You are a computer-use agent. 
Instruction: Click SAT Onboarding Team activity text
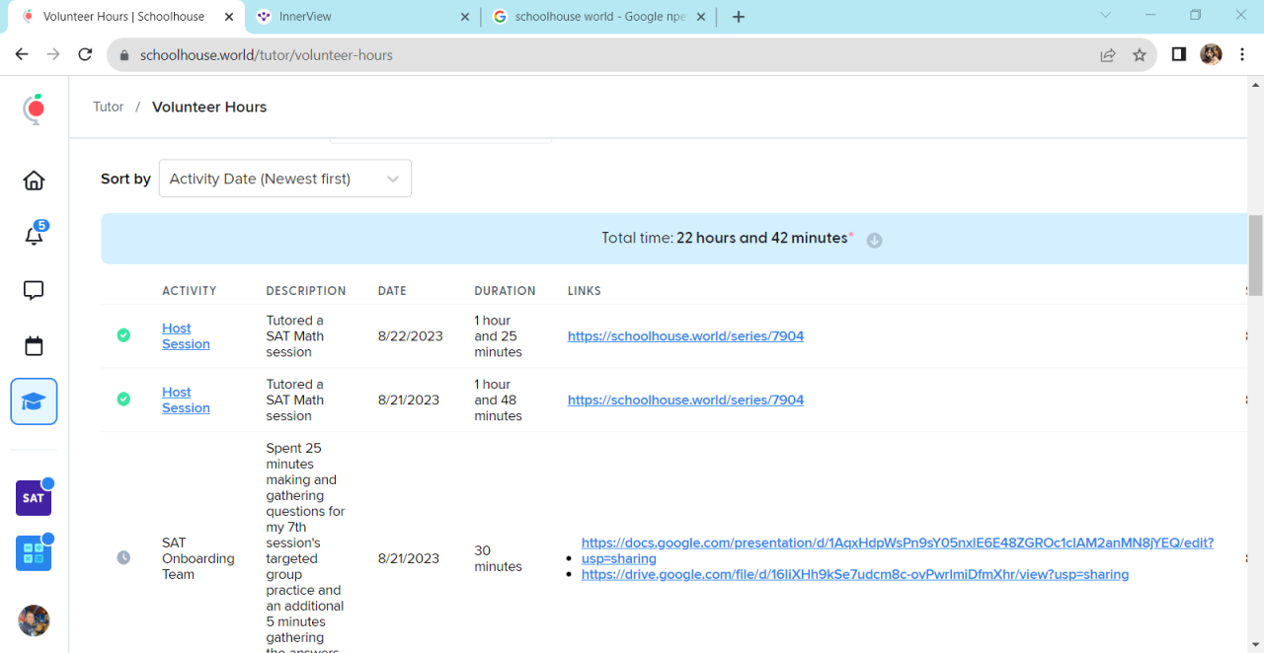(x=198, y=558)
